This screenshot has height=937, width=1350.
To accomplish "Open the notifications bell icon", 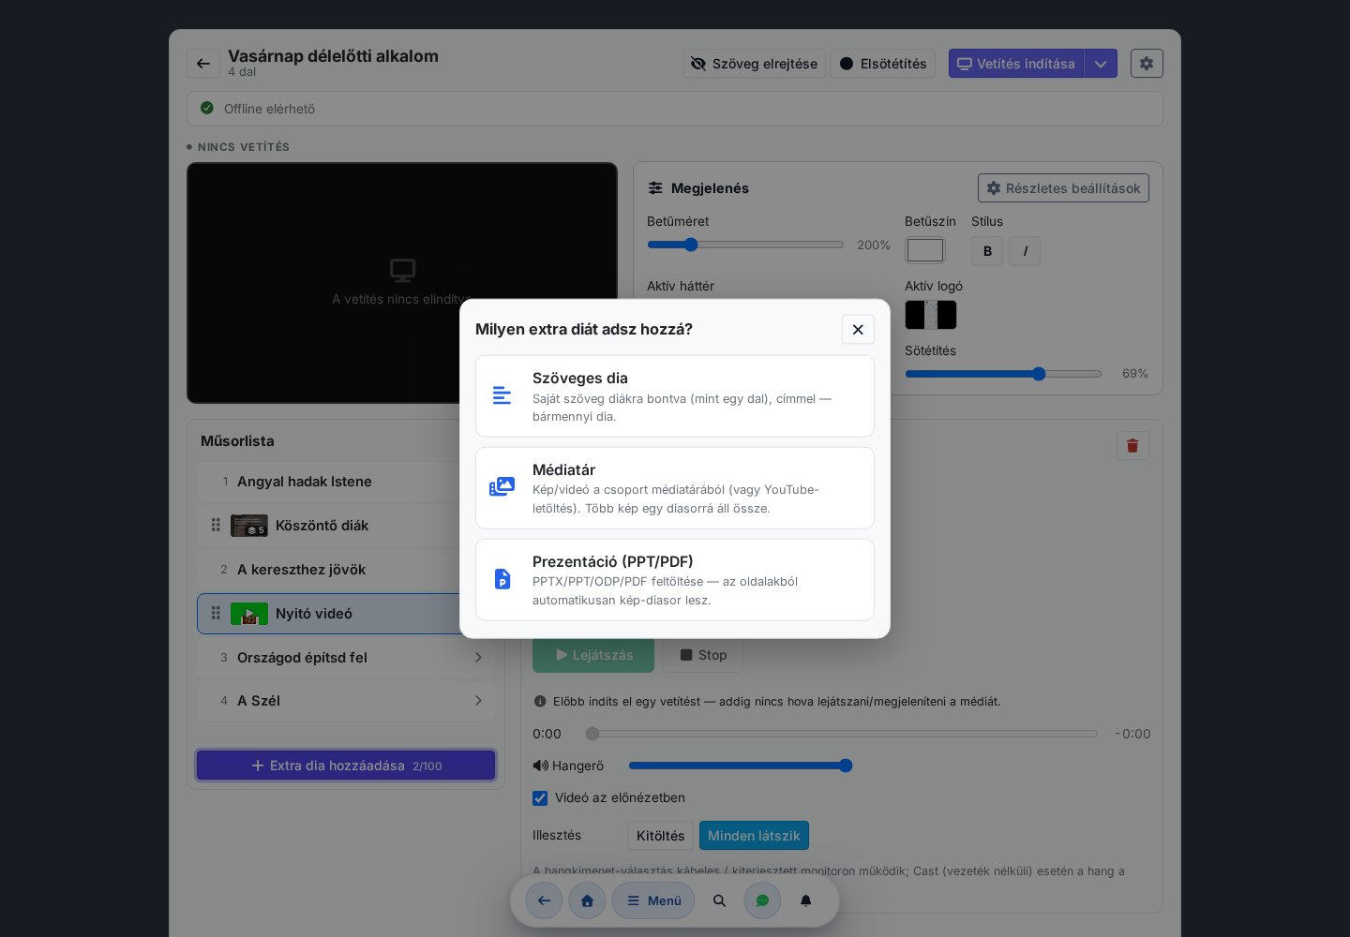I will pyautogui.click(x=805, y=900).
